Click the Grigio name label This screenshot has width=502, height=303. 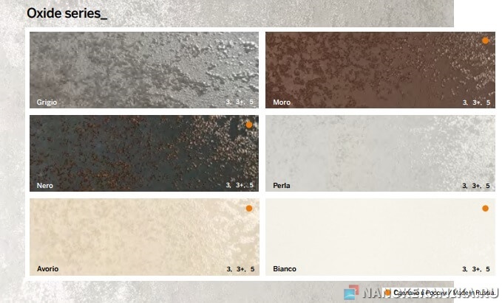coord(47,102)
